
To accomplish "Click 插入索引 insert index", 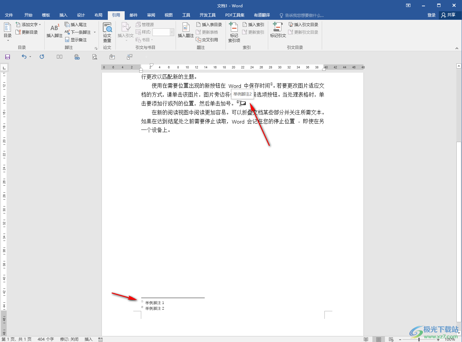I will [253, 24].
